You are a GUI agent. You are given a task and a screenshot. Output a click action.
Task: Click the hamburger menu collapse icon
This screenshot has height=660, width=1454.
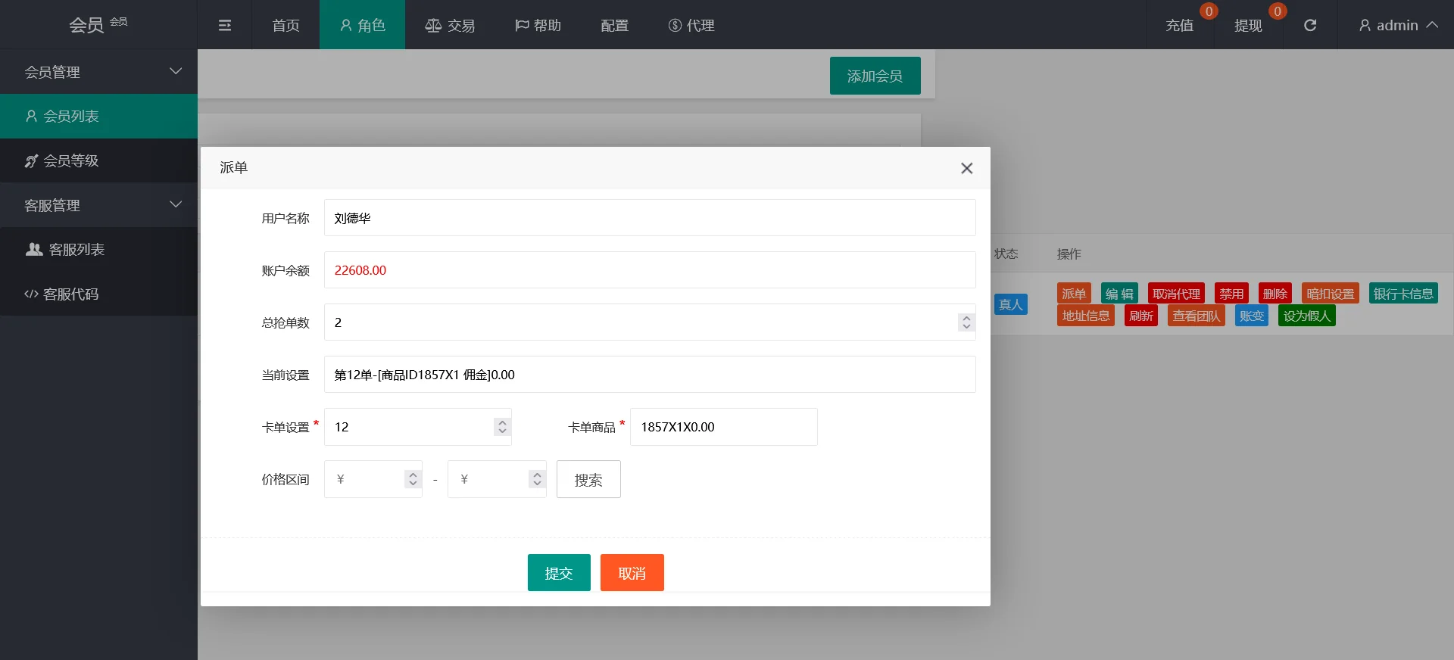click(x=225, y=26)
